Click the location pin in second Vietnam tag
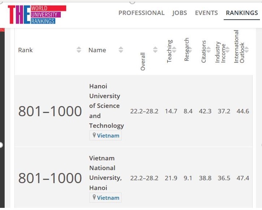Screen dimensions: 262x210 pos(94,197)
